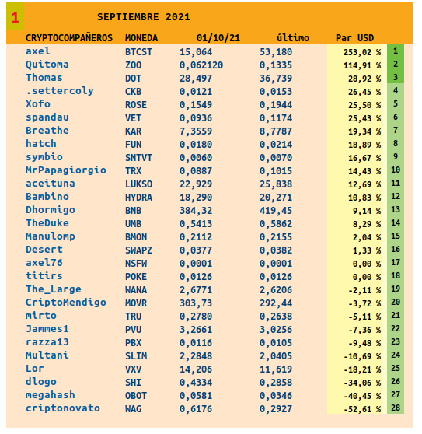Open the axel user link
This screenshot has width=422, height=434.
(38, 51)
